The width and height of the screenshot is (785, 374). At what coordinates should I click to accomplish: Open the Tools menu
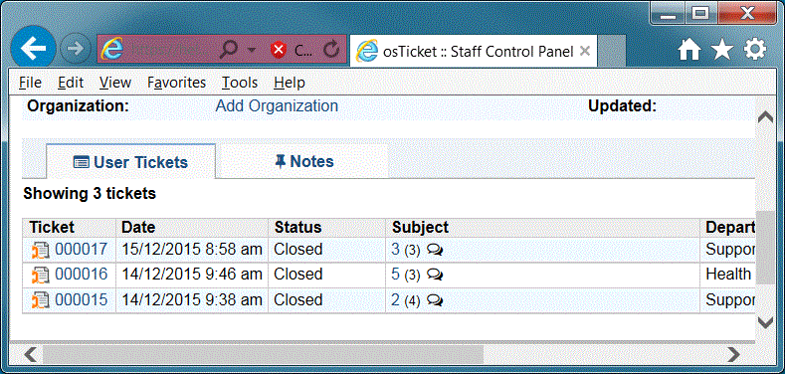tap(240, 83)
